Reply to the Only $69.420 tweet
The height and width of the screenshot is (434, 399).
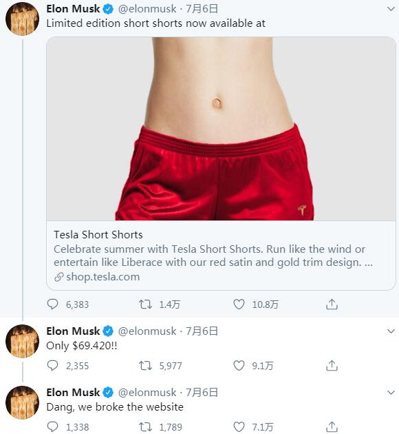pos(52,366)
